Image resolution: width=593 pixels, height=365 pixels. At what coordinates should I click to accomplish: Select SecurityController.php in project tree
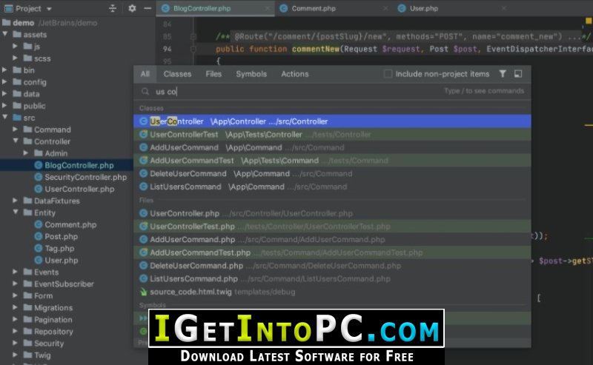pos(85,177)
